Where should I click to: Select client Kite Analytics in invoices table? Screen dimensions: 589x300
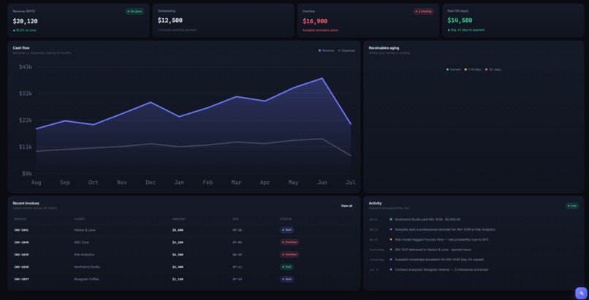coord(84,255)
